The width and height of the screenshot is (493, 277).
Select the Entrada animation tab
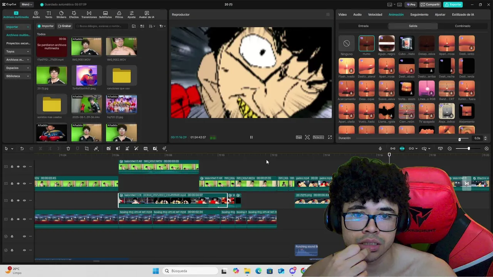click(363, 26)
